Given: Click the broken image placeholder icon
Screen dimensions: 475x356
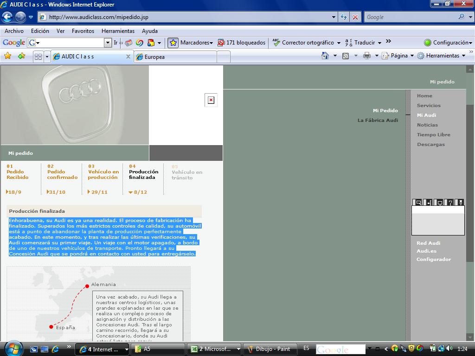Looking at the screenshot, I should click(x=211, y=100).
